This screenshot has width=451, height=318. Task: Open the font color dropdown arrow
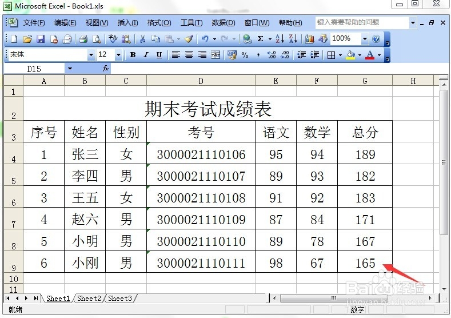[380, 55]
